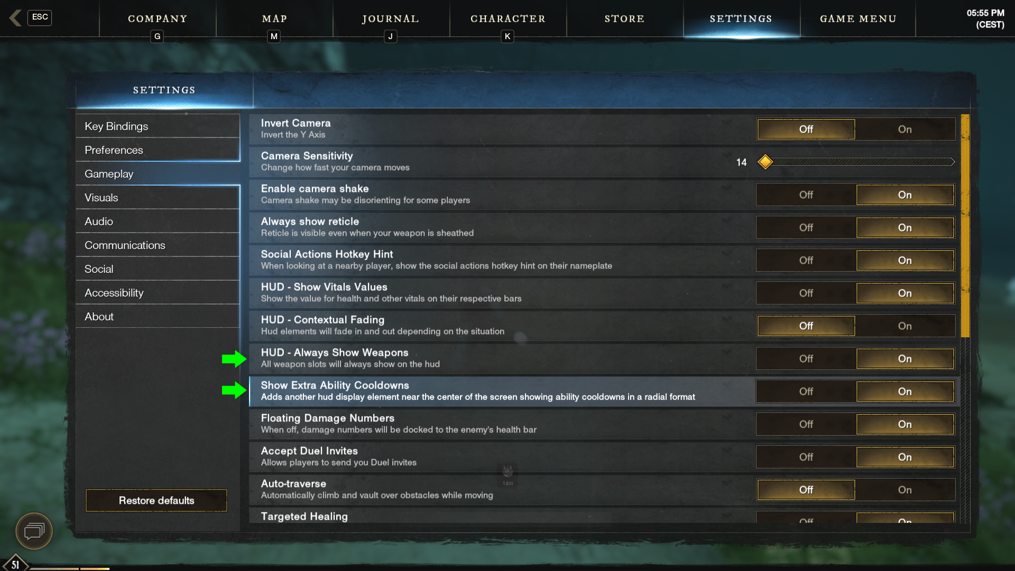The width and height of the screenshot is (1015, 571).
Task: Click the ESC key icon
Action: 40,17
